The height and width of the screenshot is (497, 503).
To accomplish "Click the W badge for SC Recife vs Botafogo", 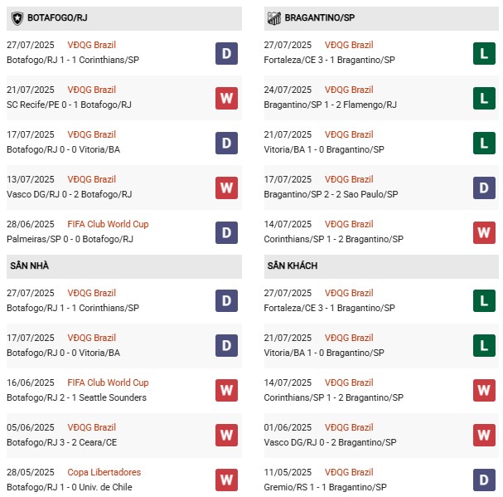I will pyautogui.click(x=226, y=98).
